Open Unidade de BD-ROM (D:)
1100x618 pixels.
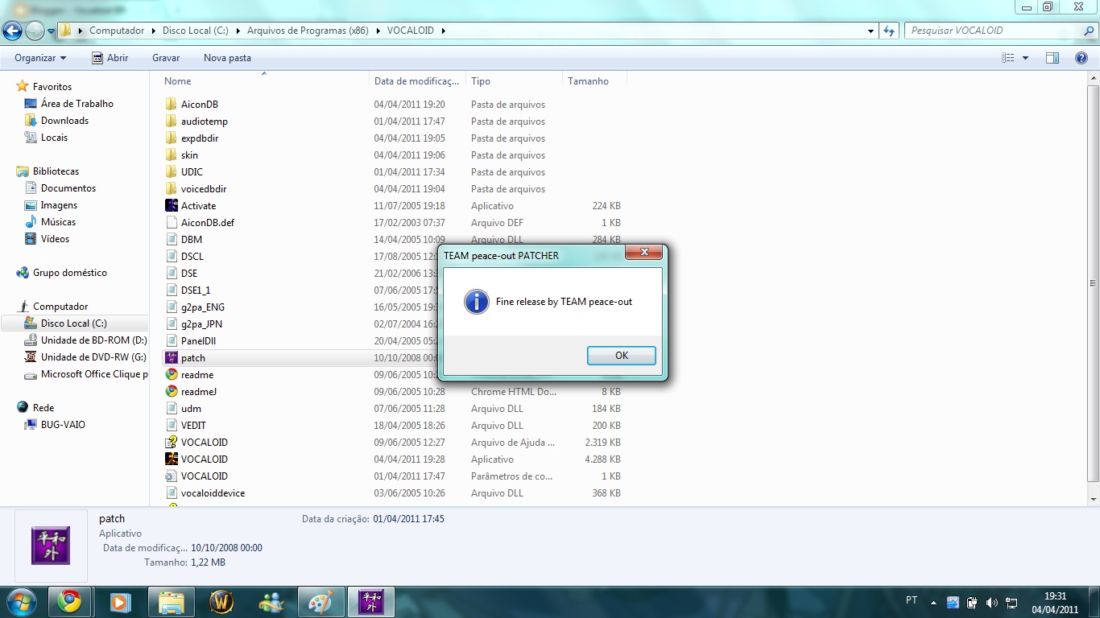[x=93, y=340]
